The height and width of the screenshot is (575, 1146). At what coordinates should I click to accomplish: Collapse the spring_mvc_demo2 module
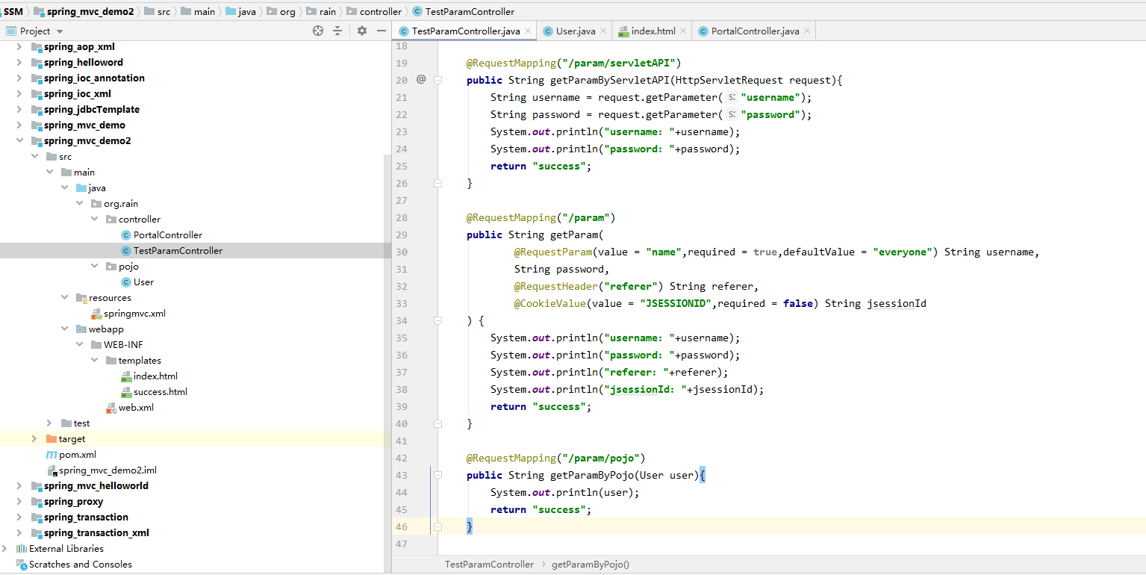[19, 141]
